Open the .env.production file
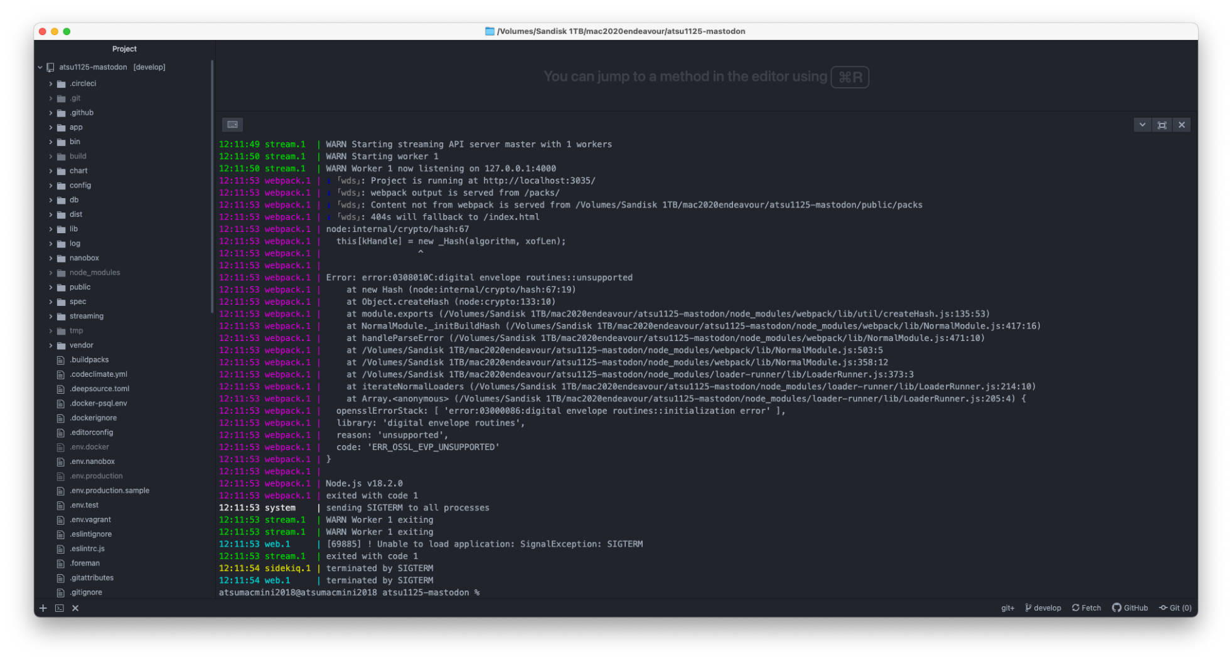The width and height of the screenshot is (1232, 662). pos(96,476)
